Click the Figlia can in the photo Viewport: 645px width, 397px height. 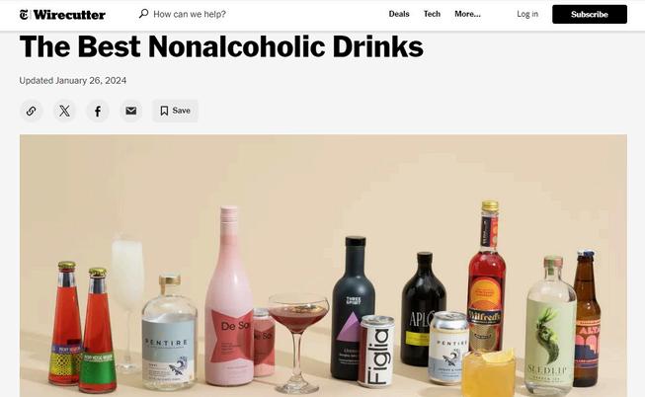376,351
